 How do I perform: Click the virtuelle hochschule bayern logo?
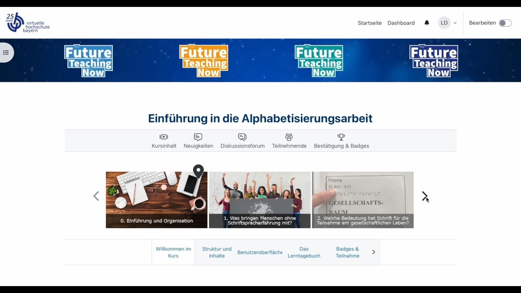click(x=28, y=23)
